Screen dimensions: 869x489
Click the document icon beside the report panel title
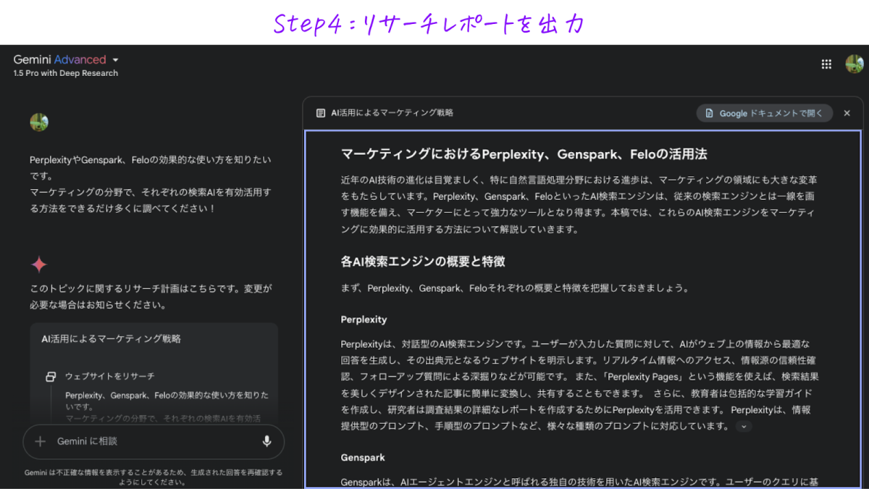(x=321, y=113)
